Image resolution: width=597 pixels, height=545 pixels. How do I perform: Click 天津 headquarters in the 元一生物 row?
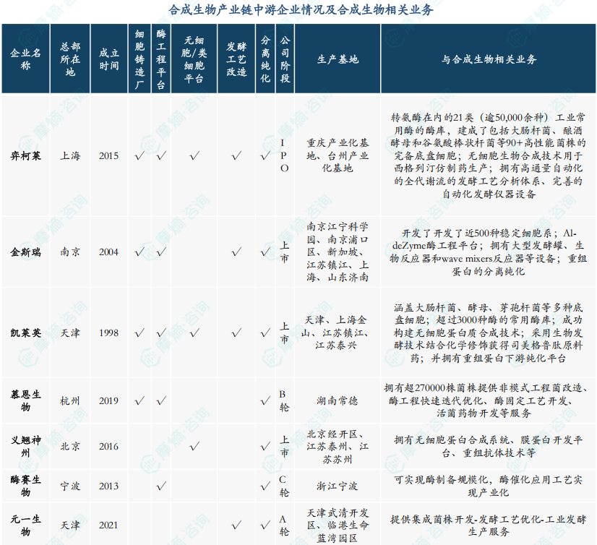click(x=70, y=525)
